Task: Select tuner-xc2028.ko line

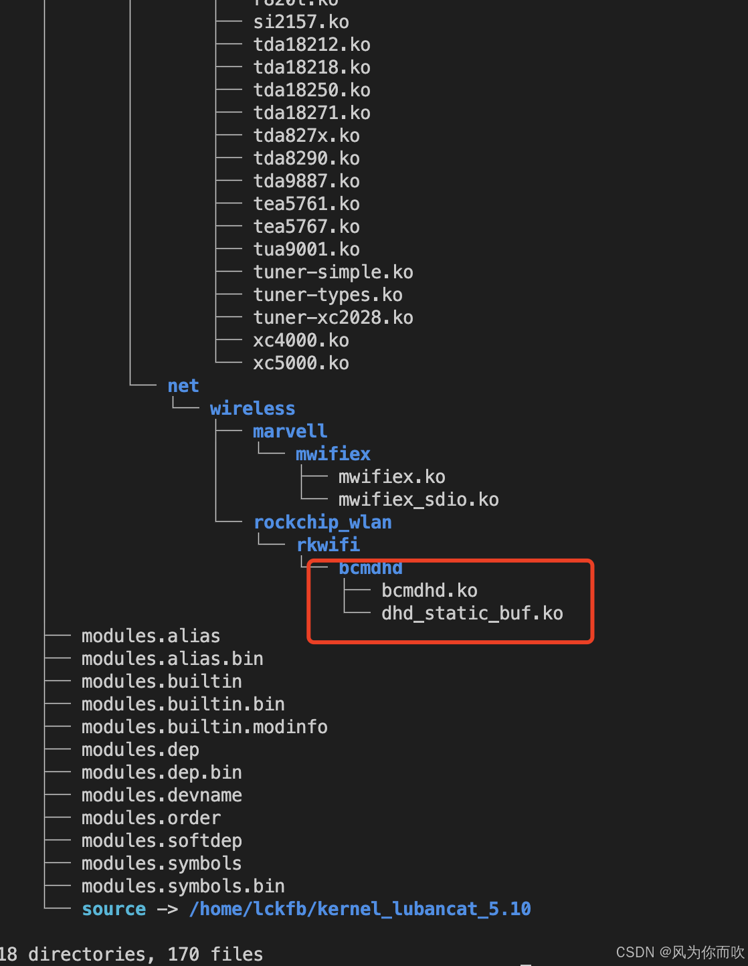Action: point(333,318)
